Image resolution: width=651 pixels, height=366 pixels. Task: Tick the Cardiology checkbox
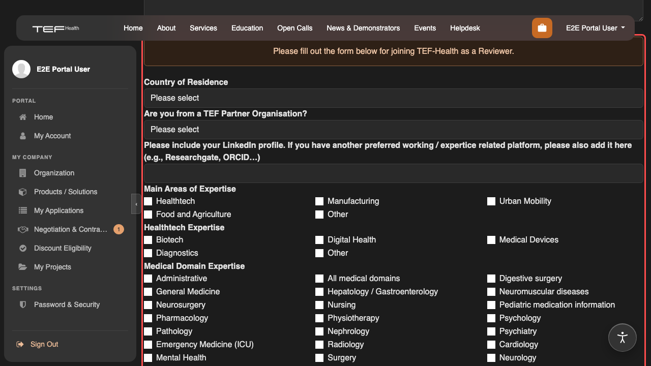pos(491,345)
